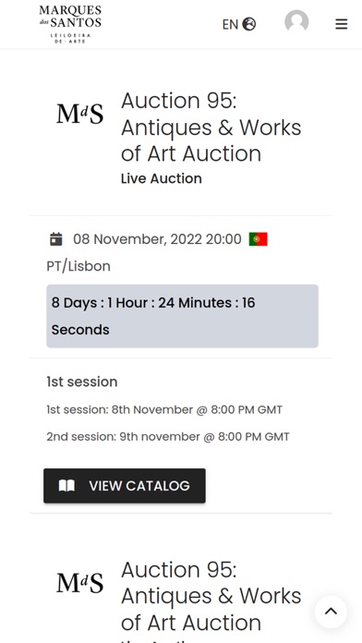Viewport: 362px width, 643px height.
Task: Click the Portugal flag icon
Action: tap(258, 239)
